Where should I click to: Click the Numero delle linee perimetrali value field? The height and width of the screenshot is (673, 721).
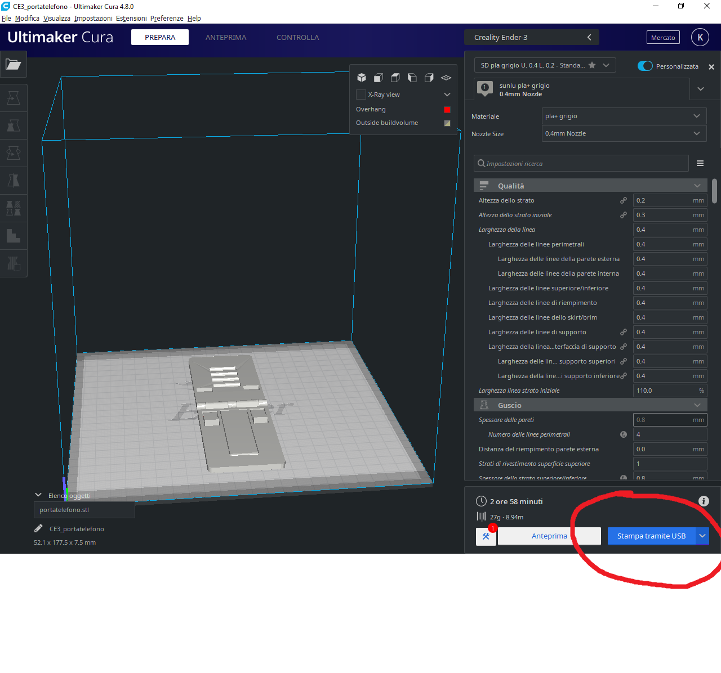[670, 434]
